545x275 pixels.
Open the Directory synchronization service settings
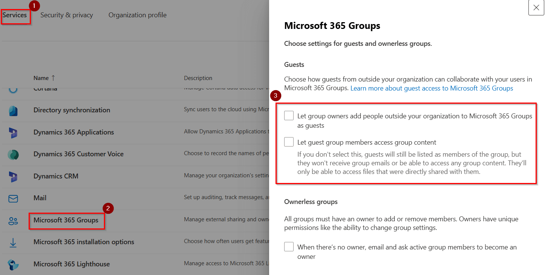[x=72, y=110]
